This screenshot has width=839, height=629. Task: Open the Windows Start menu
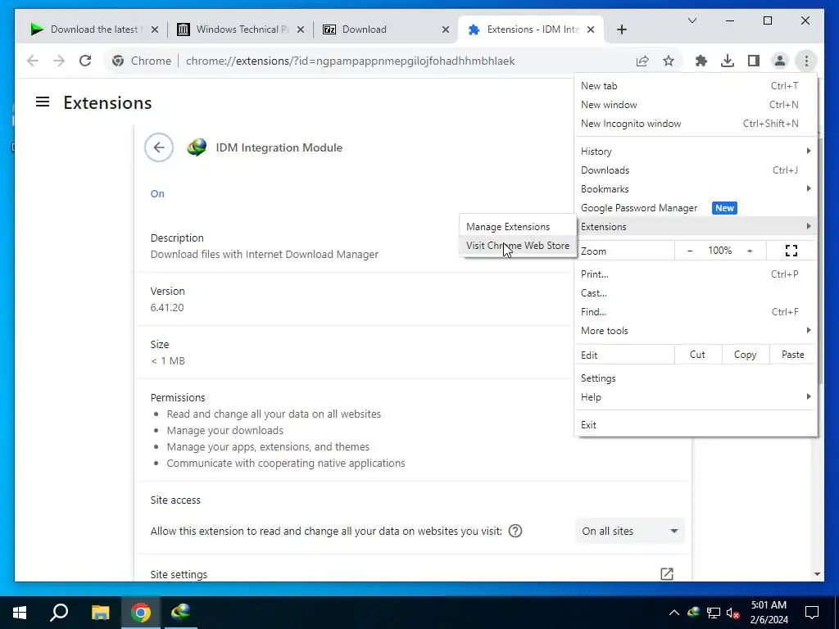click(x=20, y=613)
